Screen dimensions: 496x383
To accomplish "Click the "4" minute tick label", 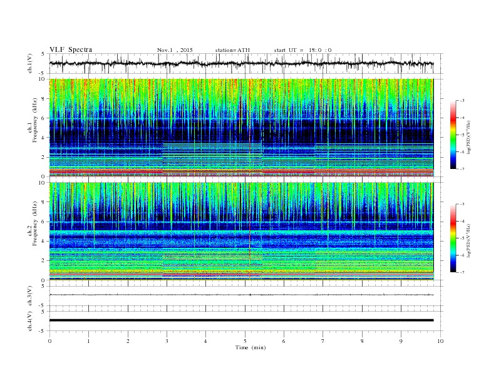I will [206, 341].
